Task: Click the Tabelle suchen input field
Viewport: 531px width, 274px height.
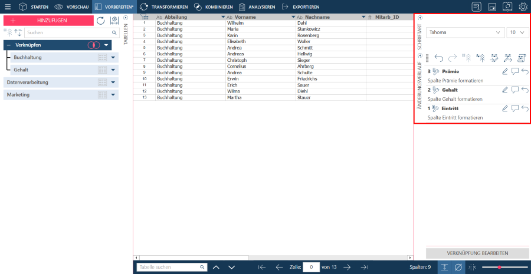Action: (172, 267)
